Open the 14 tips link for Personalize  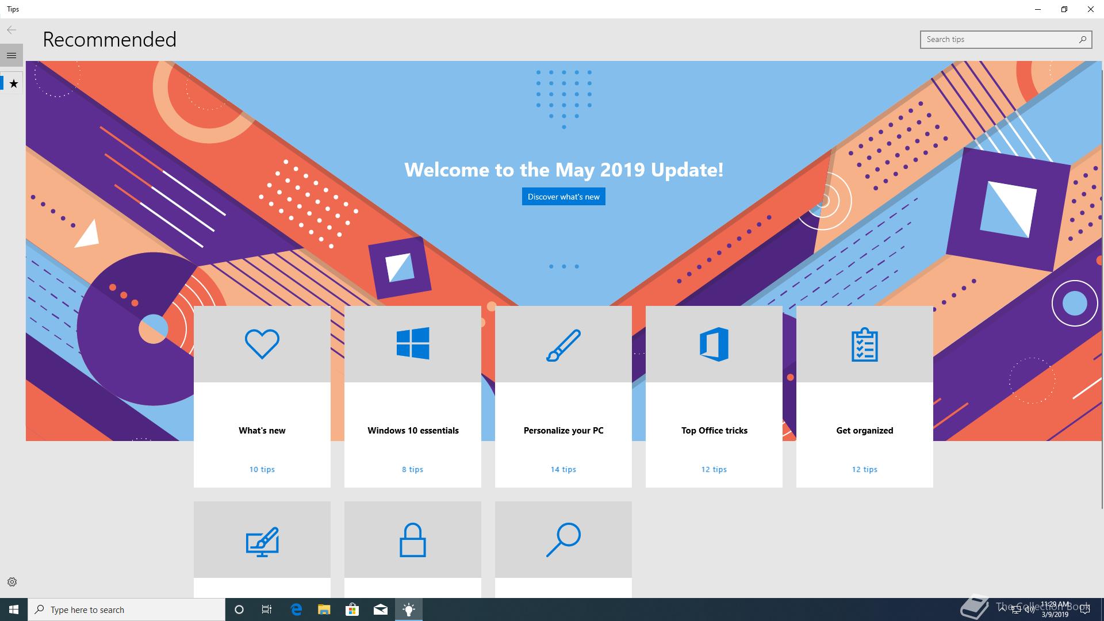tap(563, 469)
